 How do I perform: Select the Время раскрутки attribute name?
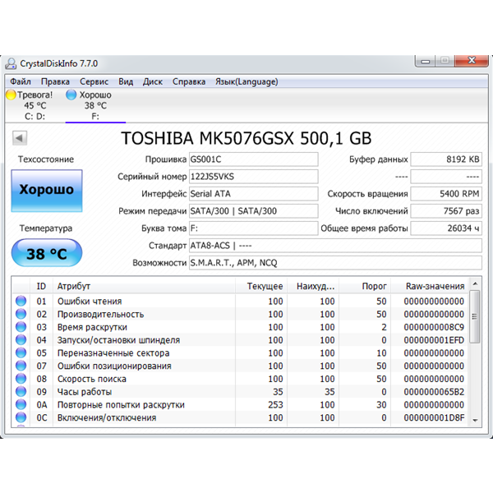point(92,327)
